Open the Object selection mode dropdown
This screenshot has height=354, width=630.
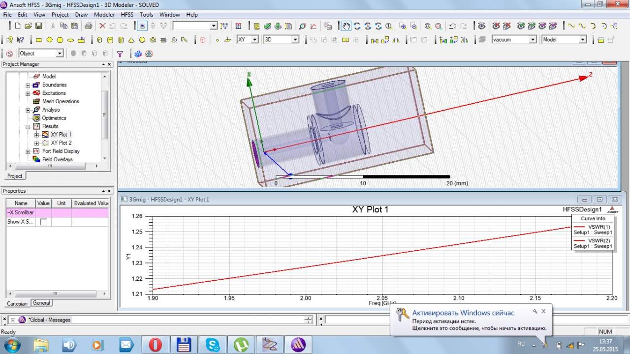coord(60,54)
